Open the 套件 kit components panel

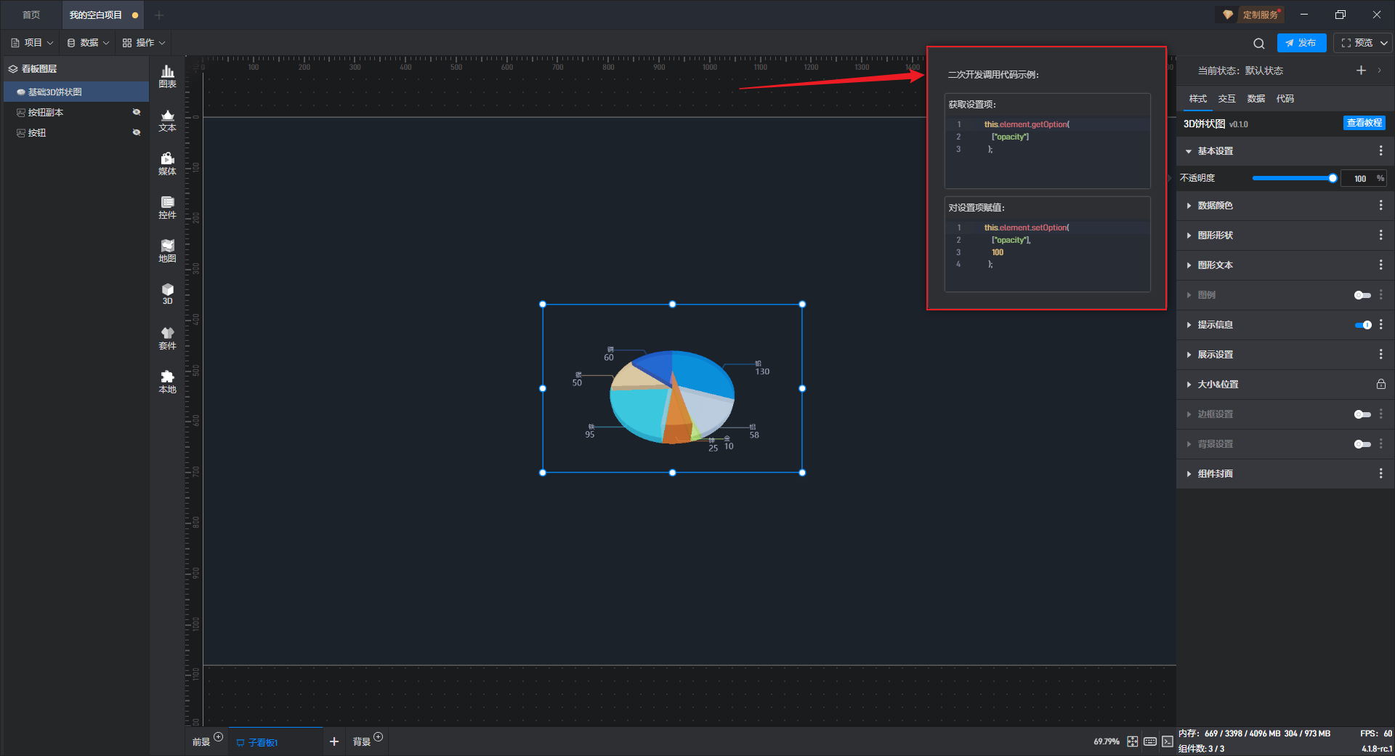tap(167, 338)
